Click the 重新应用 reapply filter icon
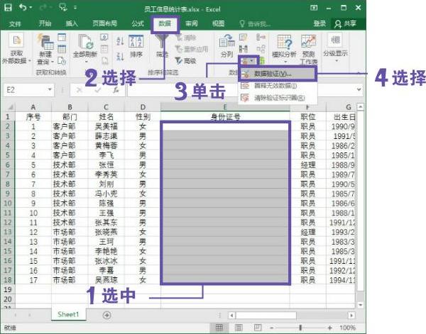426x334 pixels. (x=179, y=49)
